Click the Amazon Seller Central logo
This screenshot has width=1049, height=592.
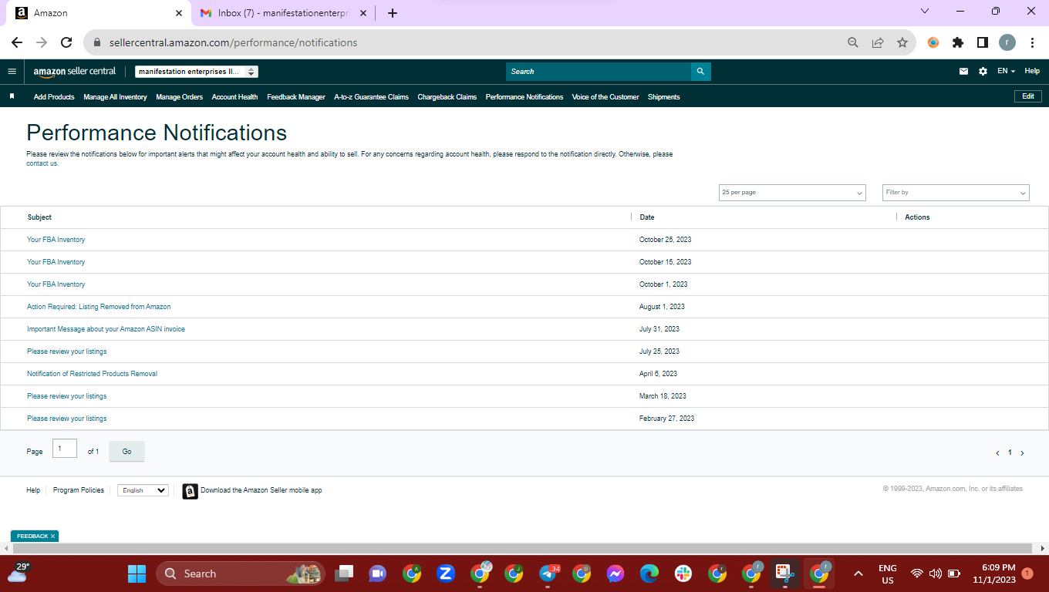click(75, 72)
